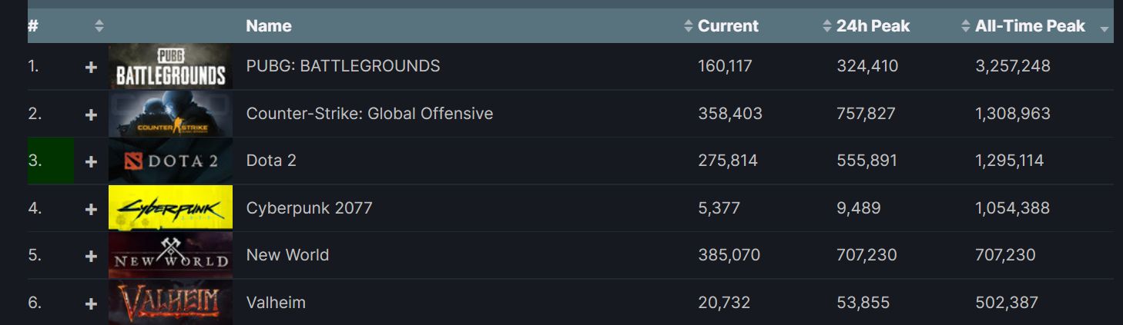Open the Cyberpunk 2077 game link
Image resolution: width=1123 pixels, height=325 pixels.
tap(309, 208)
